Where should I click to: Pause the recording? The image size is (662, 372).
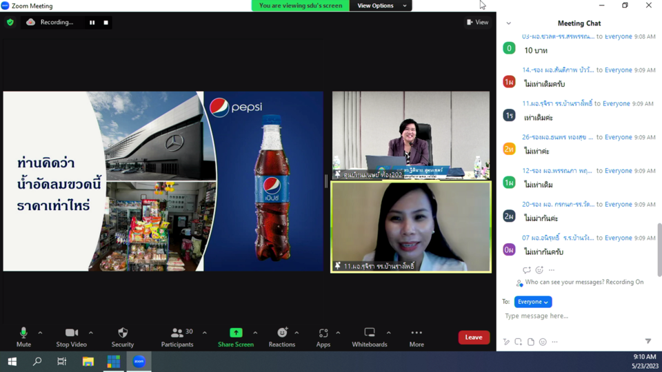[92, 22]
